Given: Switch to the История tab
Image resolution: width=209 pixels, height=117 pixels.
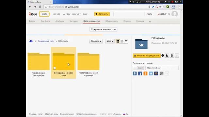Looking at the screenshot, I should pos(73,21).
